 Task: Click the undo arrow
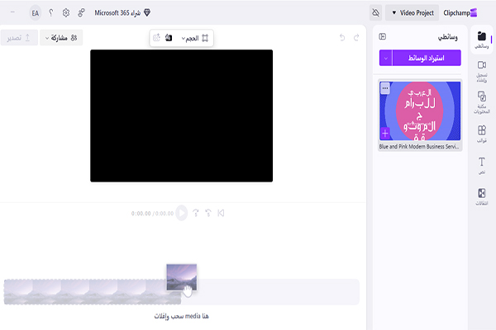(342, 38)
